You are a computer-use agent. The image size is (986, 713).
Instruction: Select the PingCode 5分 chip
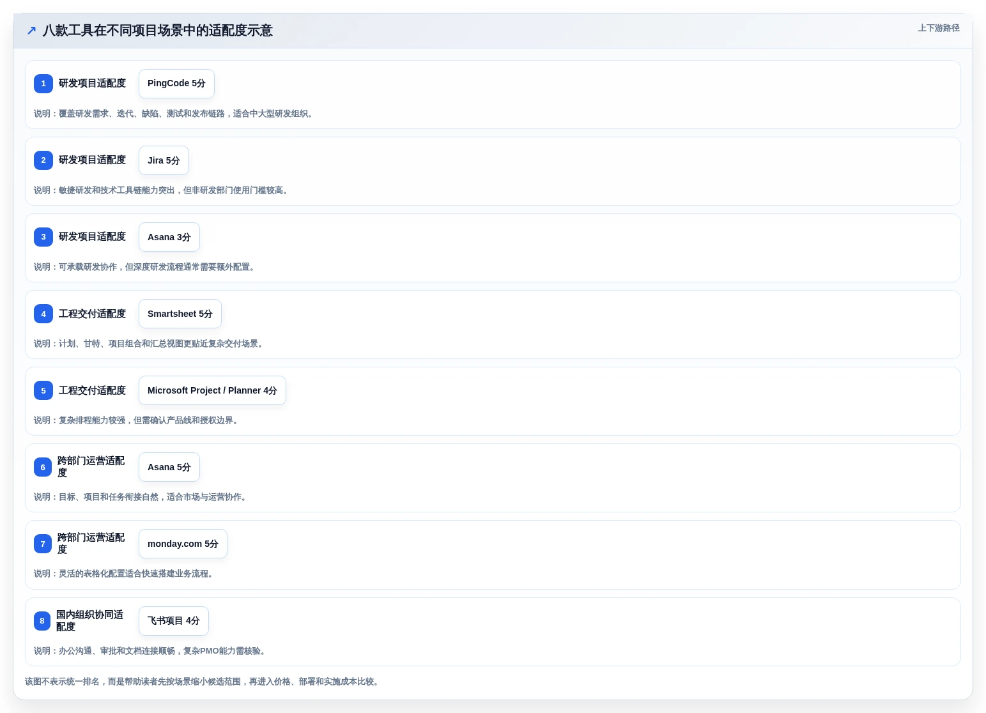click(x=176, y=84)
